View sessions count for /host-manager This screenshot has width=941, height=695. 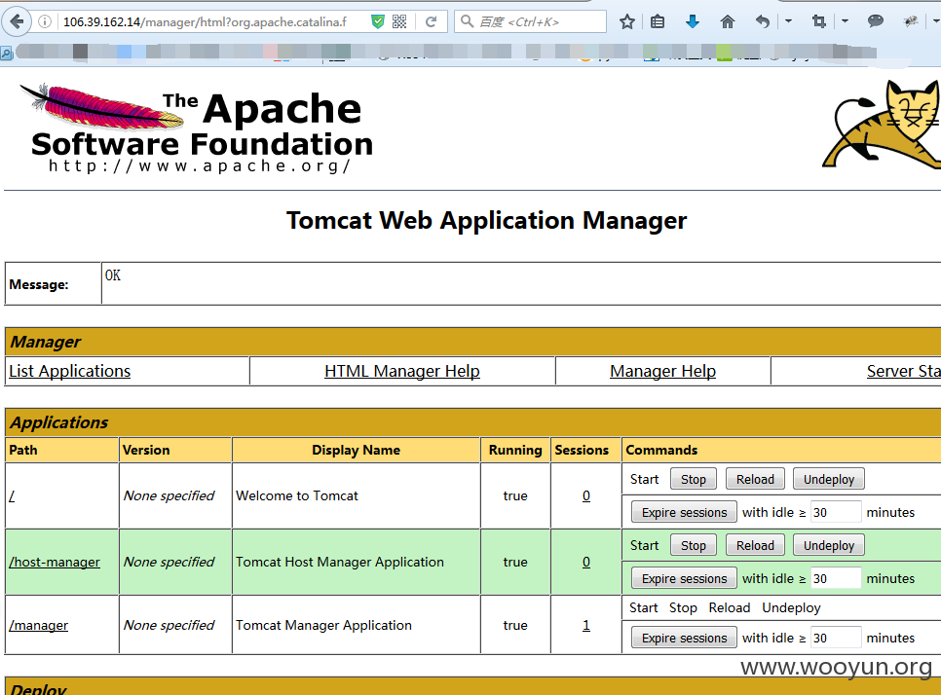[586, 562]
